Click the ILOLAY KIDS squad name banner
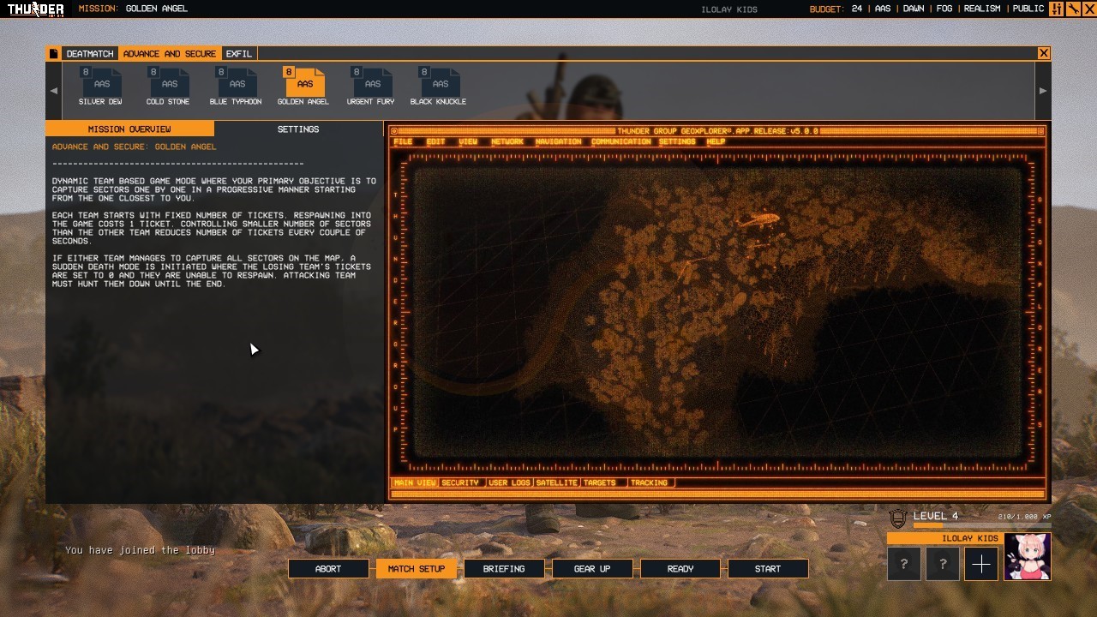The height and width of the screenshot is (617, 1097). tap(944, 538)
